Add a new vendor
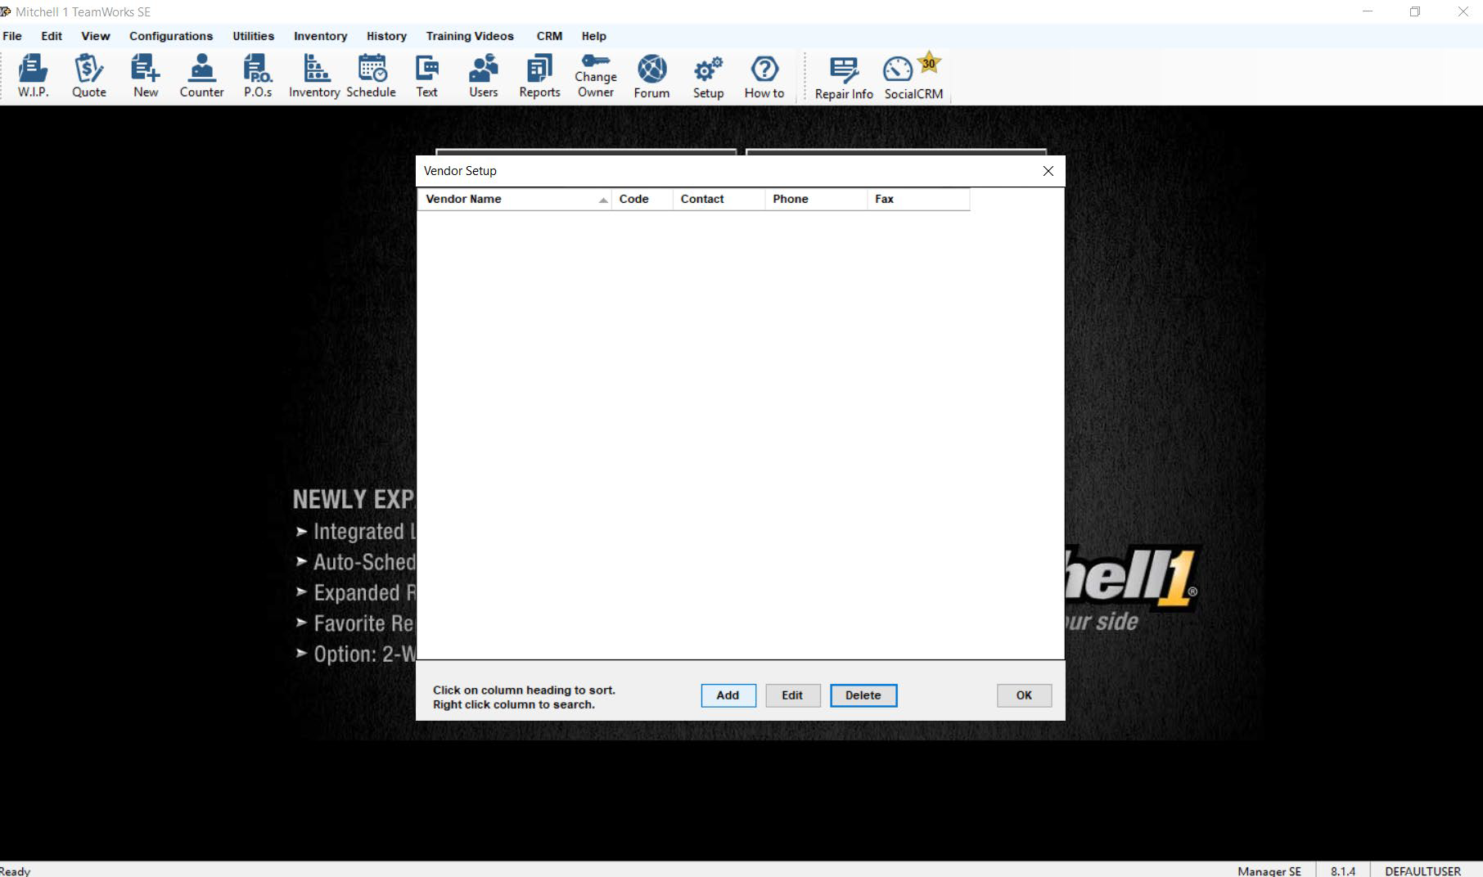Screen dimensions: 1483x877 coord(728,695)
